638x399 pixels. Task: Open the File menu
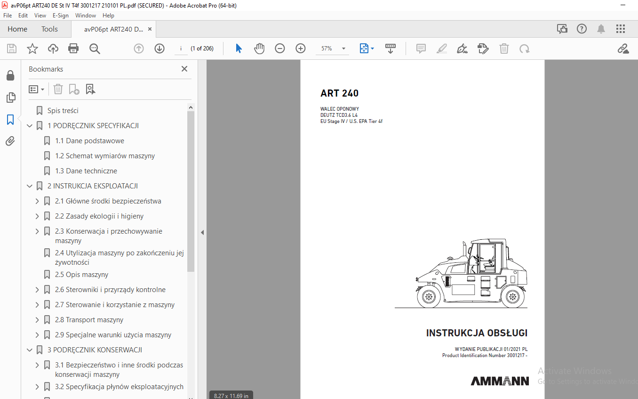point(8,16)
